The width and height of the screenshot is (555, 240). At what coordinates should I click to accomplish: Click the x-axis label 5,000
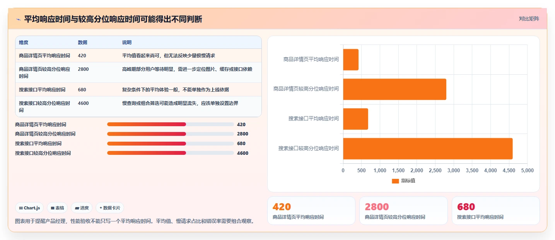point(527,170)
